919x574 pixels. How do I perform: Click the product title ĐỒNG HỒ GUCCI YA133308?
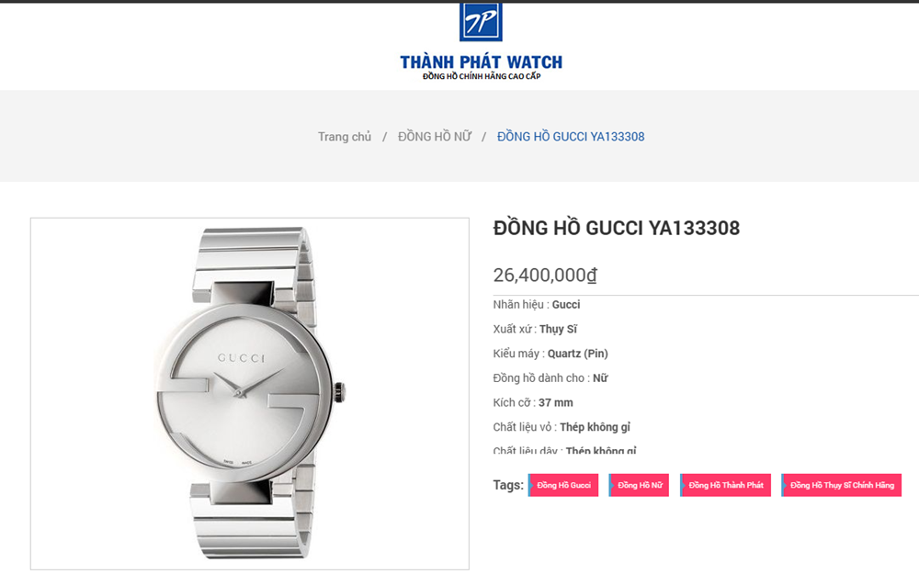[x=617, y=228]
